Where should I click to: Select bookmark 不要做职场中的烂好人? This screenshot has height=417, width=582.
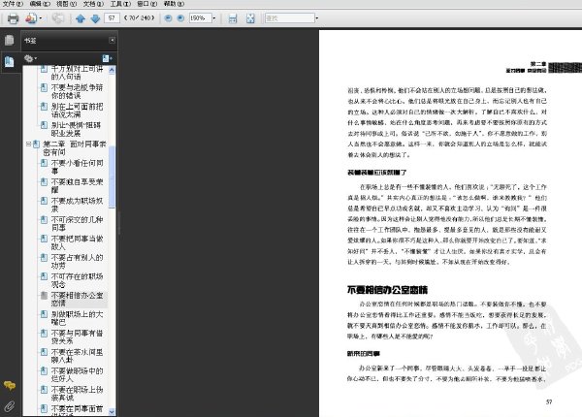[x=77, y=374]
